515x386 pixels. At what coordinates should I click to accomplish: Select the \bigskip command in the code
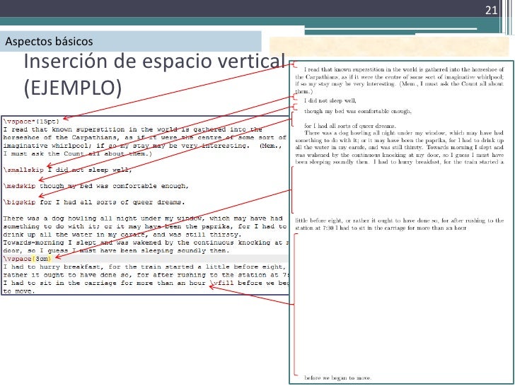[19, 202]
